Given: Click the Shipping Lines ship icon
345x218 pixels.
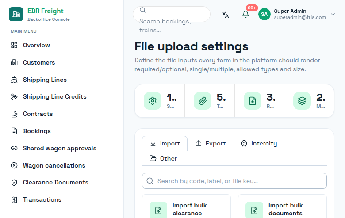Looking at the screenshot, I should [14, 80].
